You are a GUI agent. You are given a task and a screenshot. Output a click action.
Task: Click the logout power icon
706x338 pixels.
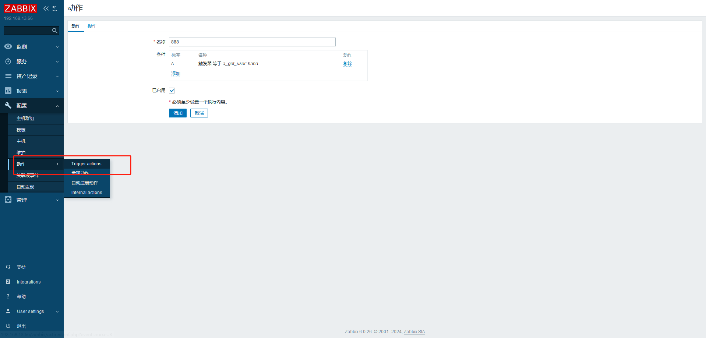tap(8, 326)
